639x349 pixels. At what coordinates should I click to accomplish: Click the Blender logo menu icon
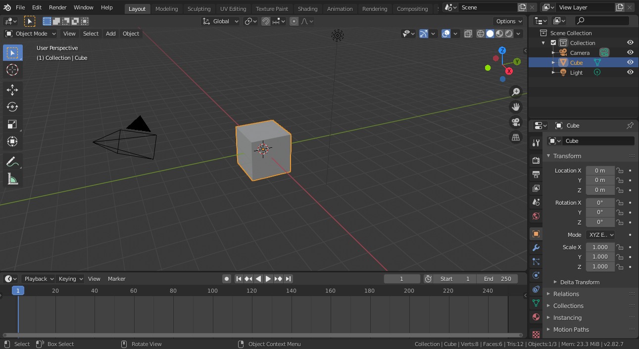[7, 7]
